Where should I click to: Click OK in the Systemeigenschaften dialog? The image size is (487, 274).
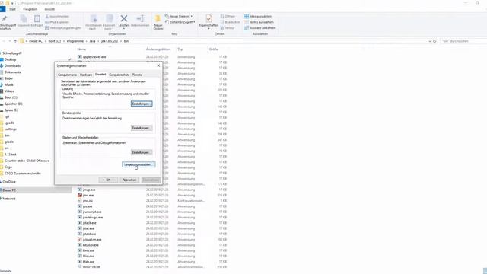[108, 180]
